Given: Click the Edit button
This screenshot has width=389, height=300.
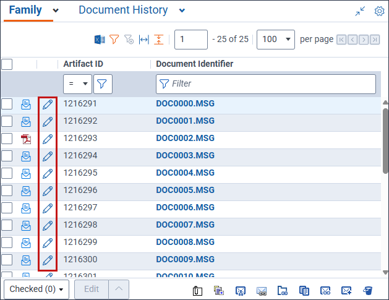Looking at the screenshot, I should click(92, 289).
